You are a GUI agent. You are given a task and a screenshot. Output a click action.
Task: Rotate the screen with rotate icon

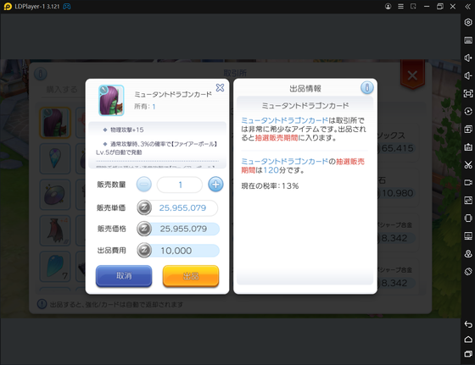[x=468, y=272]
